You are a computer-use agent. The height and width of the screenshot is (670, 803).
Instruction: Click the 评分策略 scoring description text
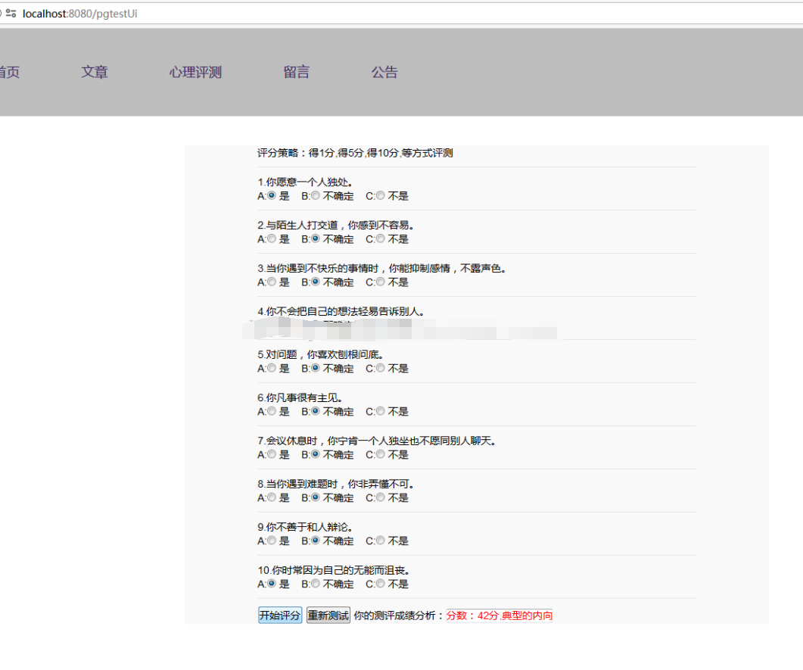tap(355, 153)
